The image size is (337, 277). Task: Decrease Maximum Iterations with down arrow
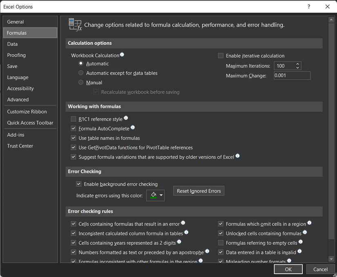pyautogui.click(x=297, y=67)
